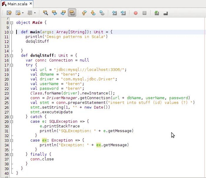Viewport: 206px width, 178px height.
Task: Open the Back history dropdown arrow
Action: coord(23,13)
